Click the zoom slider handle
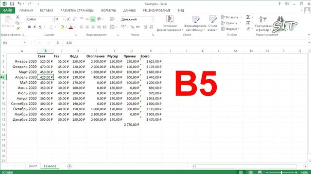Viewport: 311px width, 174px height. point(281,173)
